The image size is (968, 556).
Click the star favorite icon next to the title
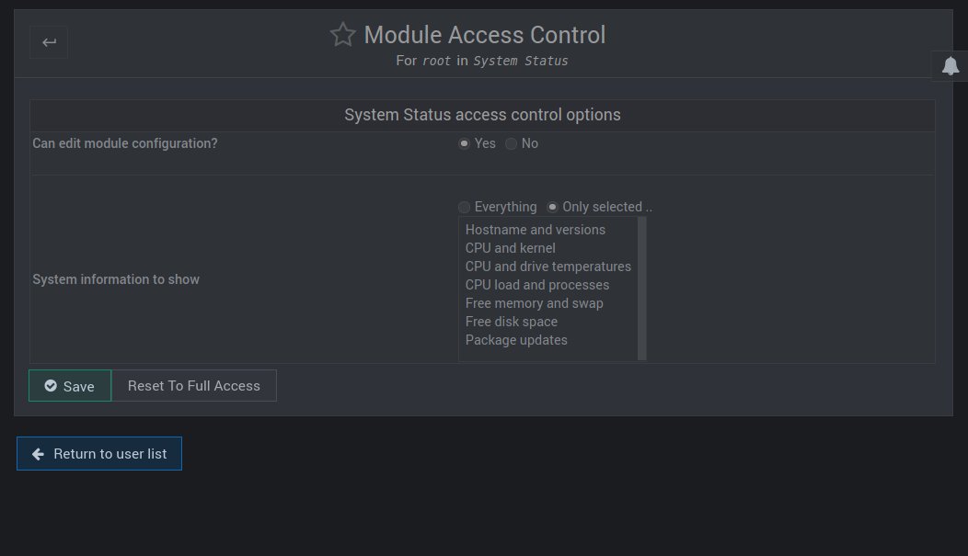[341, 34]
